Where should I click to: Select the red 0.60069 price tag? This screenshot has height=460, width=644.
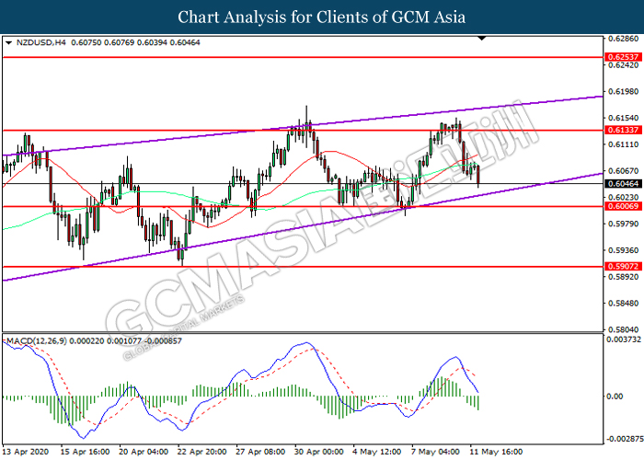coord(619,207)
